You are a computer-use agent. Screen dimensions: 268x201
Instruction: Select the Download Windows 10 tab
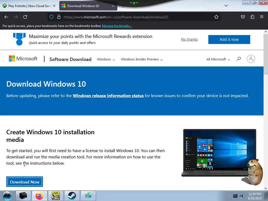(x=88, y=6)
